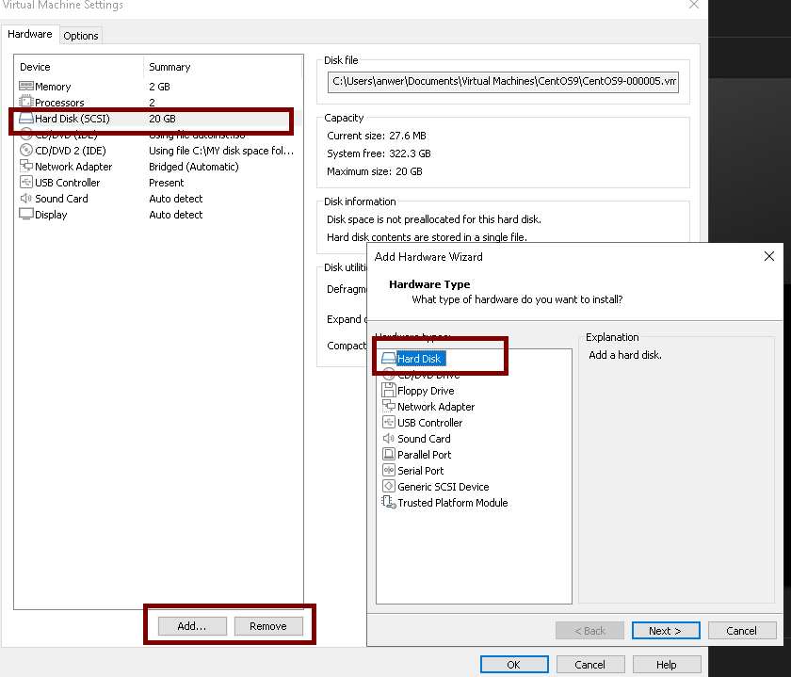Viewport: 791px width, 677px height.
Task: Select the Memory device icon
Action: 26,87
